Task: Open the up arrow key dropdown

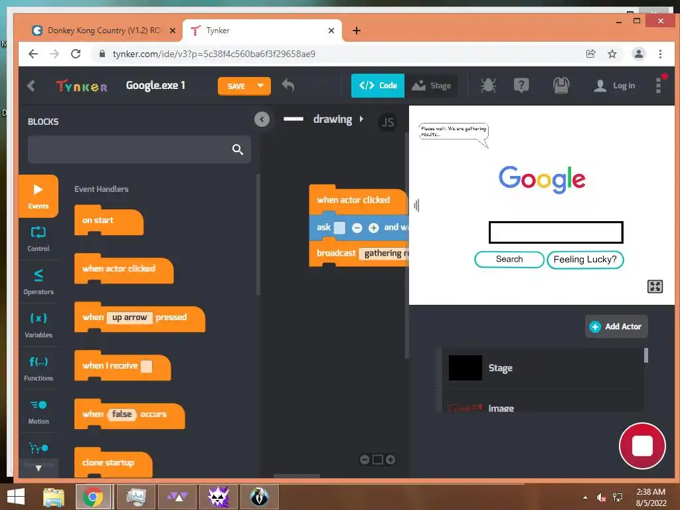Action: click(129, 317)
